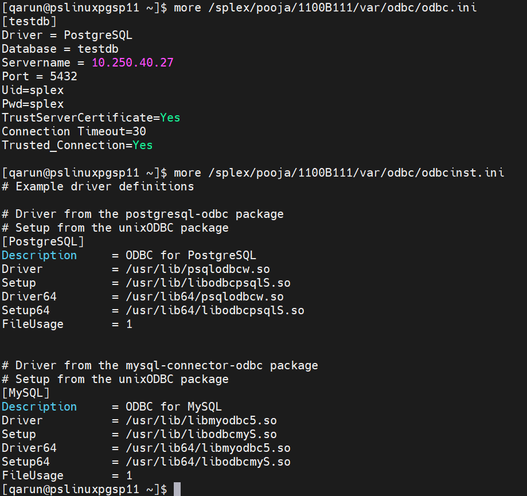Image resolution: width=527 pixels, height=496 pixels.
Task: Click the Description label for ODBC for PostgreSQL
Action: tap(40, 255)
